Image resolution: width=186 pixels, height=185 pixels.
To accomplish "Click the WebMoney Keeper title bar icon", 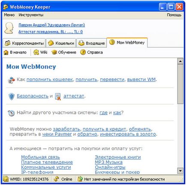I will click(x=6, y=7).
